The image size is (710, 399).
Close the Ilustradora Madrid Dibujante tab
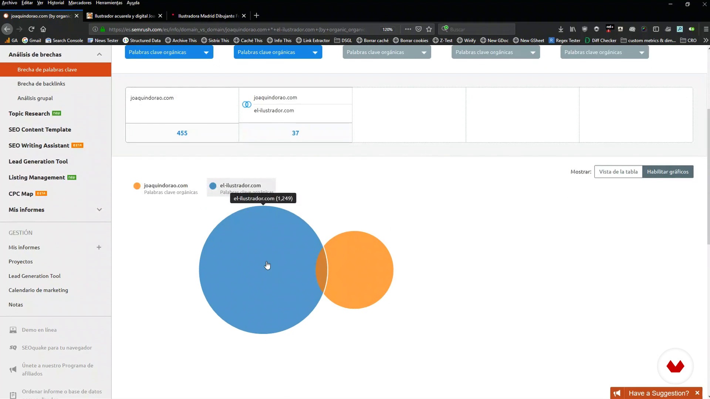(244, 16)
